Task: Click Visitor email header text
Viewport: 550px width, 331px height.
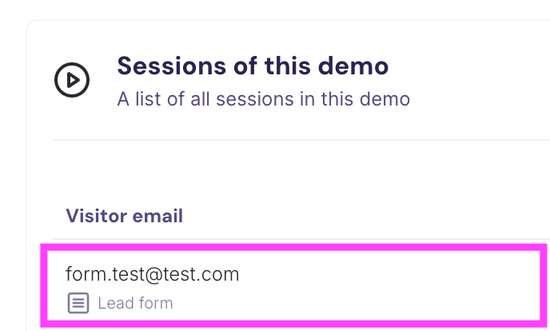Action: [x=125, y=216]
